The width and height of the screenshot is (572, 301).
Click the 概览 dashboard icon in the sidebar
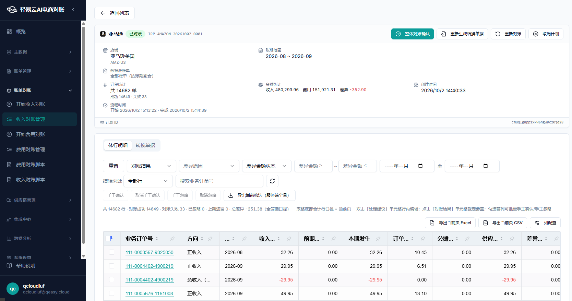9,32
